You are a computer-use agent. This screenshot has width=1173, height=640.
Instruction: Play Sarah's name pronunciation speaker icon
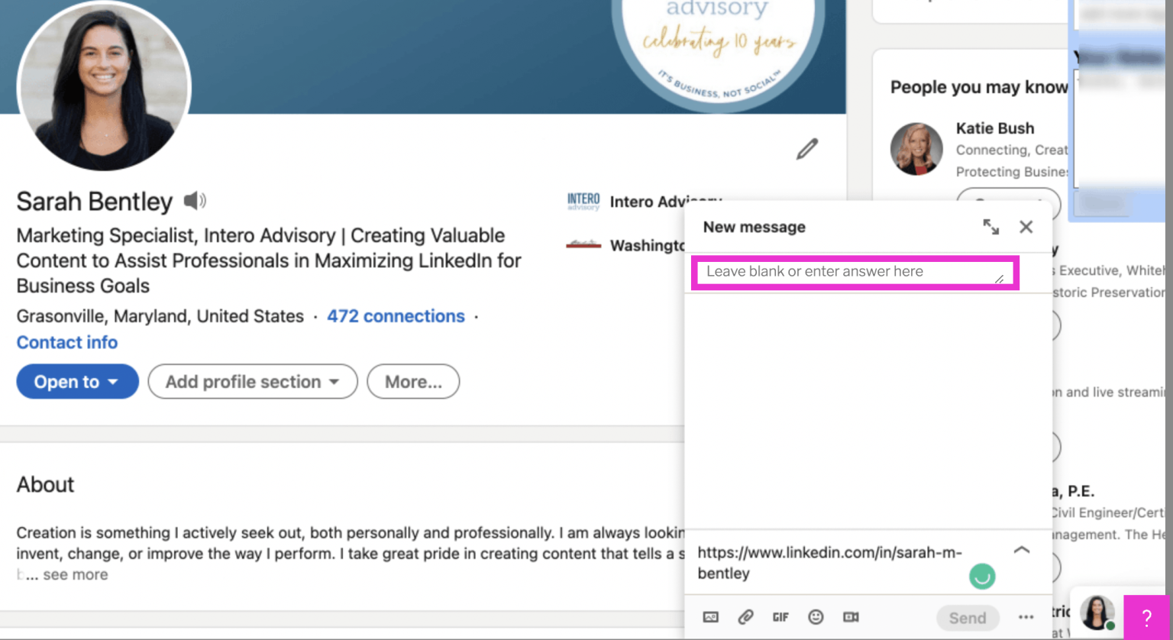pos(196,200)
